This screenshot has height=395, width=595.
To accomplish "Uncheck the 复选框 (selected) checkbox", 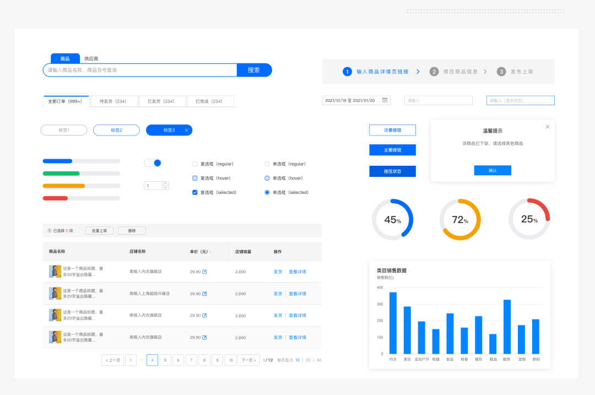I will [195, 192].
